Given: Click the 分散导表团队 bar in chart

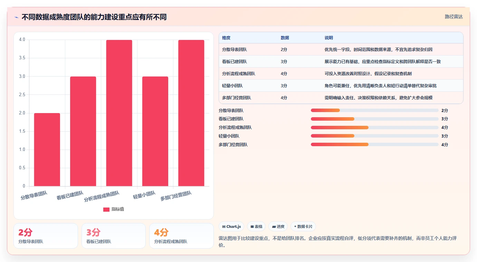Looking at the screenshot, I should pos(47,150).
